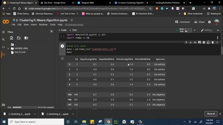
Task: Open more cell actions menu
Action: tap(217, 42)
